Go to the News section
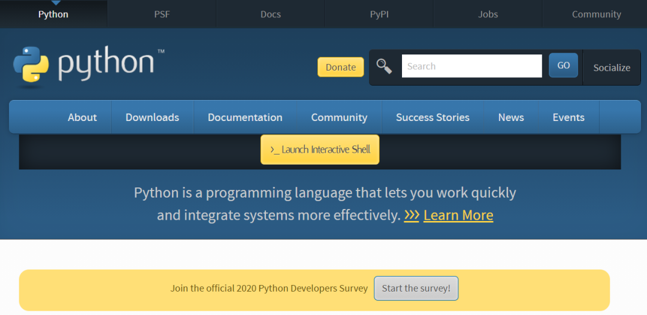The height and width of the screenshot is (315, 647). tap(511, 117)
